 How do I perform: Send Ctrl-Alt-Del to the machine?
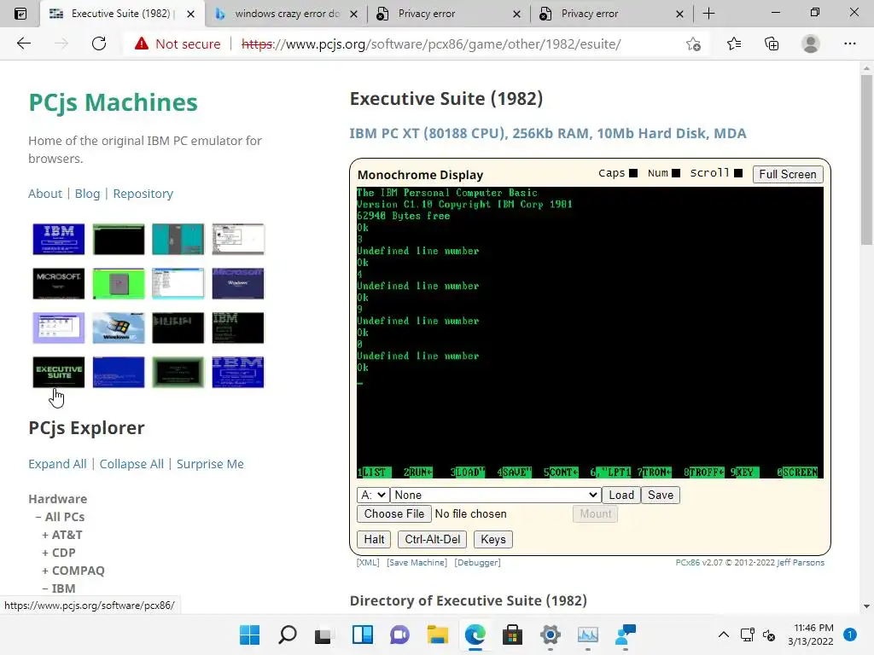point(433,539)
